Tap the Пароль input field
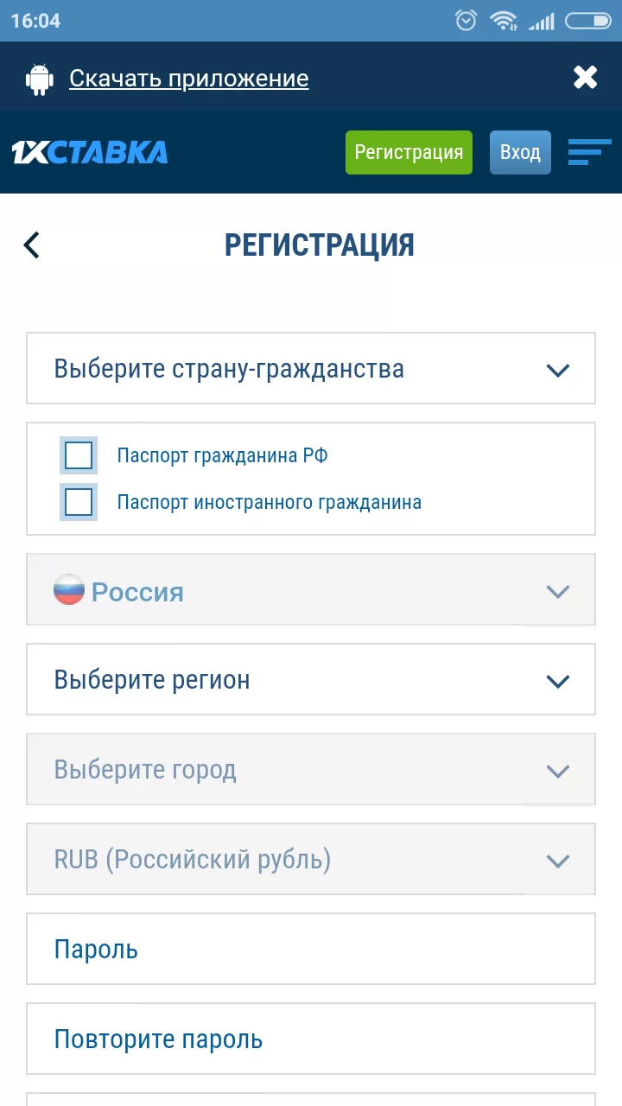The width and height of the screenshot is (622, 1106). [311, 949]
